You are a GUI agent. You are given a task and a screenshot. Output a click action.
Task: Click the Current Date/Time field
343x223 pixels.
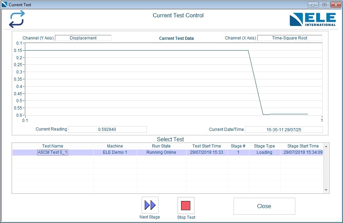(284, 130)
